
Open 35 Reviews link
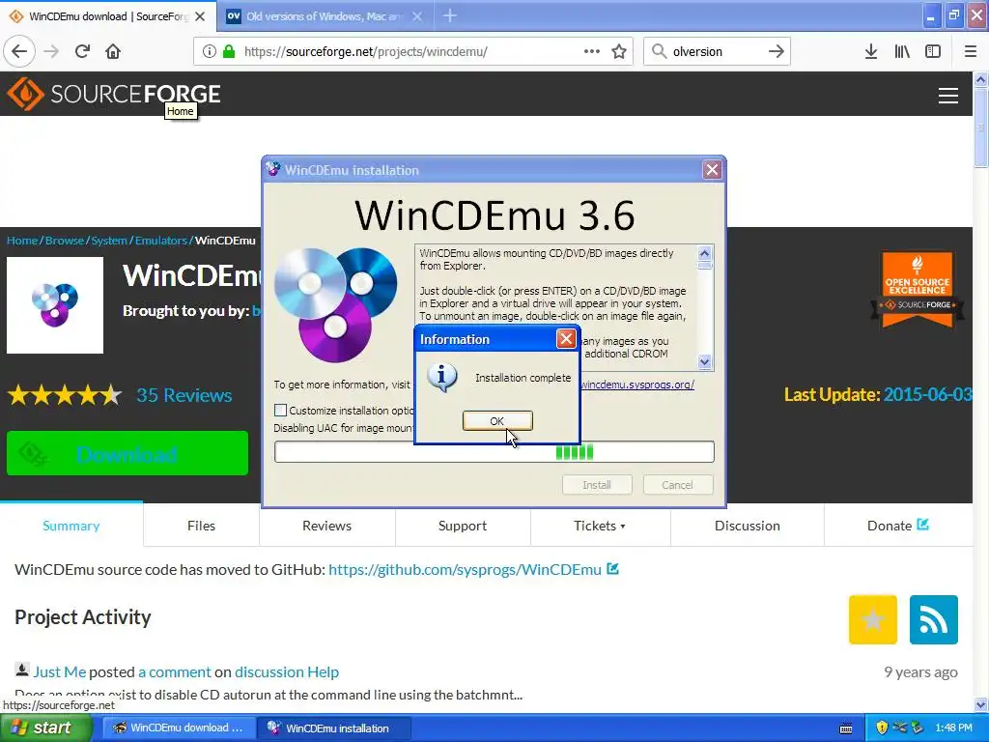(x=184, y=395)
